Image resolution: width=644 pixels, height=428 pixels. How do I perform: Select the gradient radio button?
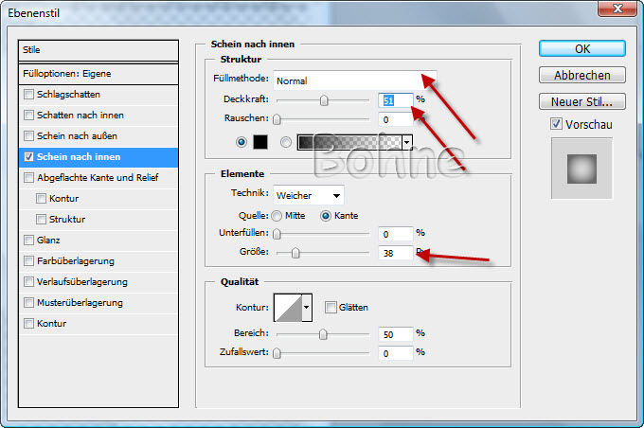click(286, 142)
